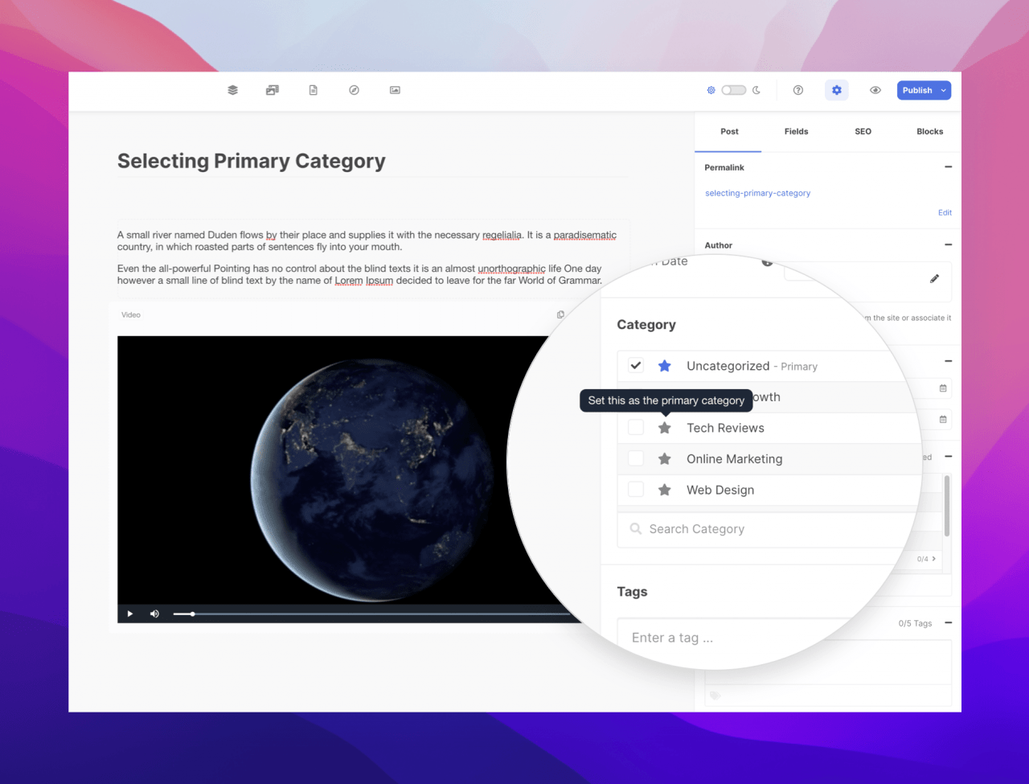The image size is (1029, 784).
Task: Click the upper calendar icon in sidebar
Action: 943,388
